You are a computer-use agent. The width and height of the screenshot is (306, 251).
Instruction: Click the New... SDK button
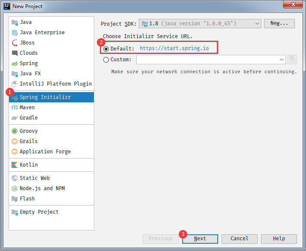279,24
